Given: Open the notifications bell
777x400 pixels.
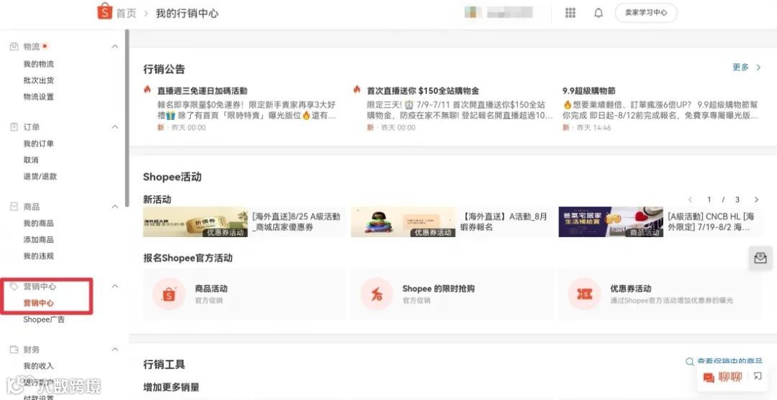Looking at the screenshot, I should pos(599,13).
